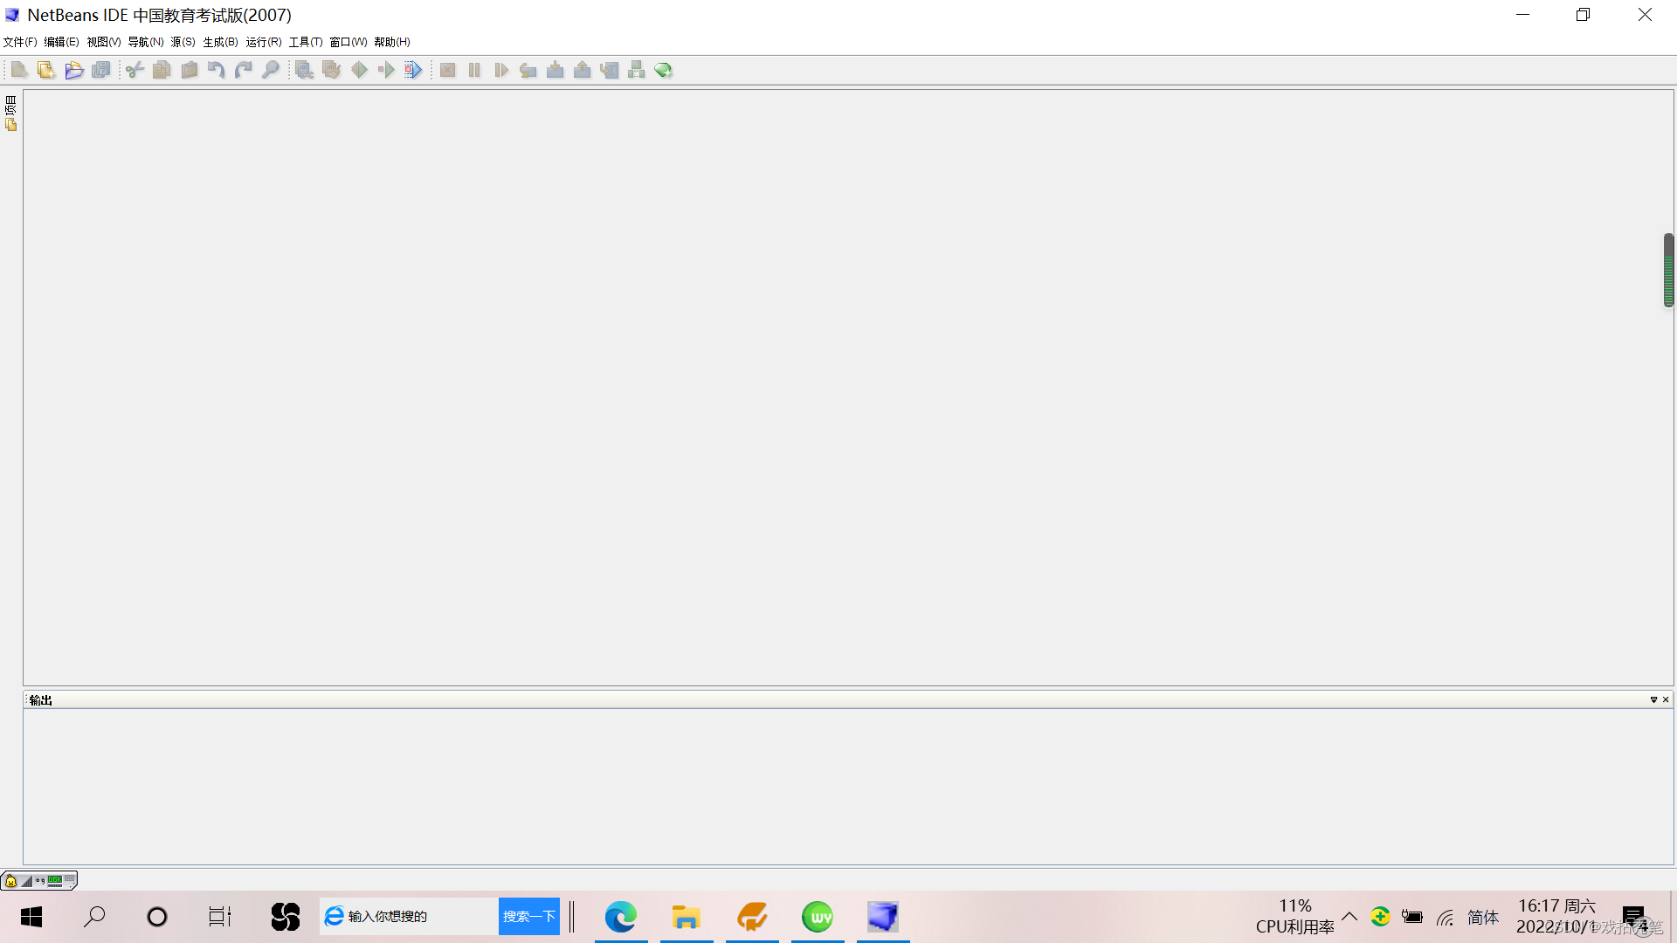Close the 输出 output panel
Viewport: 1677px width, 943px height.
coord(1666,699)
